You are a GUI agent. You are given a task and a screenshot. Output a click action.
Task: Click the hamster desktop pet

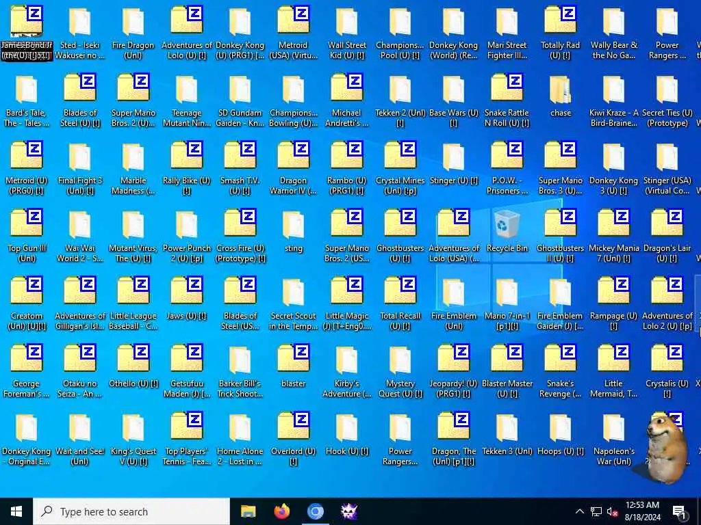click(667, 448)
